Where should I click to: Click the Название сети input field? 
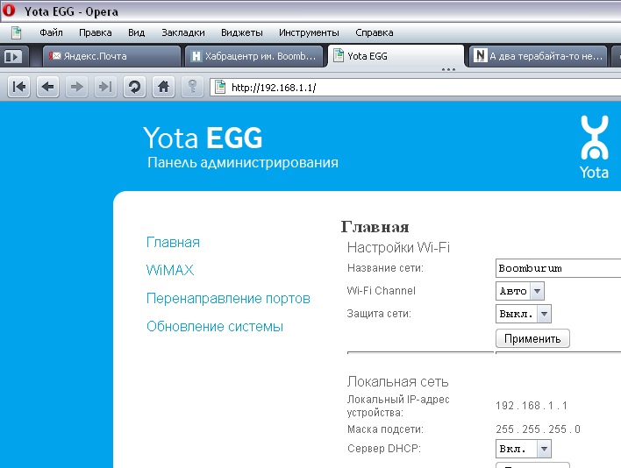click(x=559, y=268)
